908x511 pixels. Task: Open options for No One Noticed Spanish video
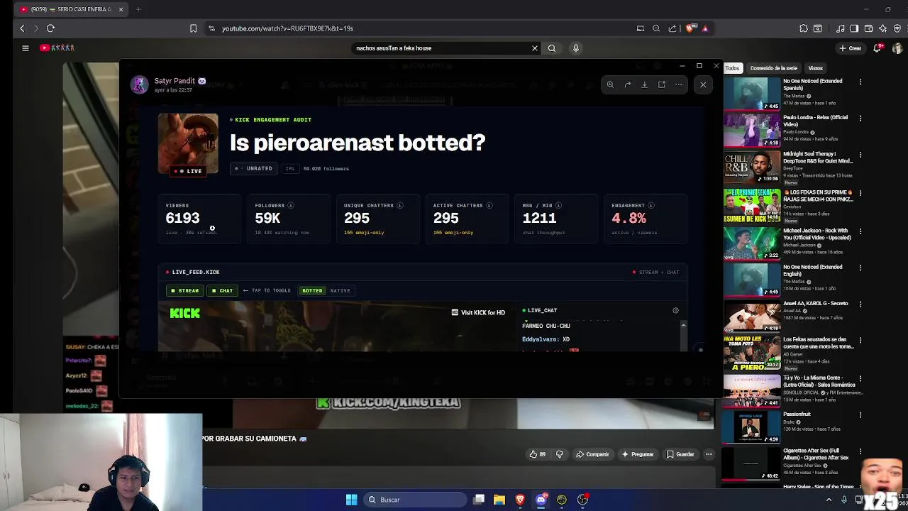[x=860, y=82]
